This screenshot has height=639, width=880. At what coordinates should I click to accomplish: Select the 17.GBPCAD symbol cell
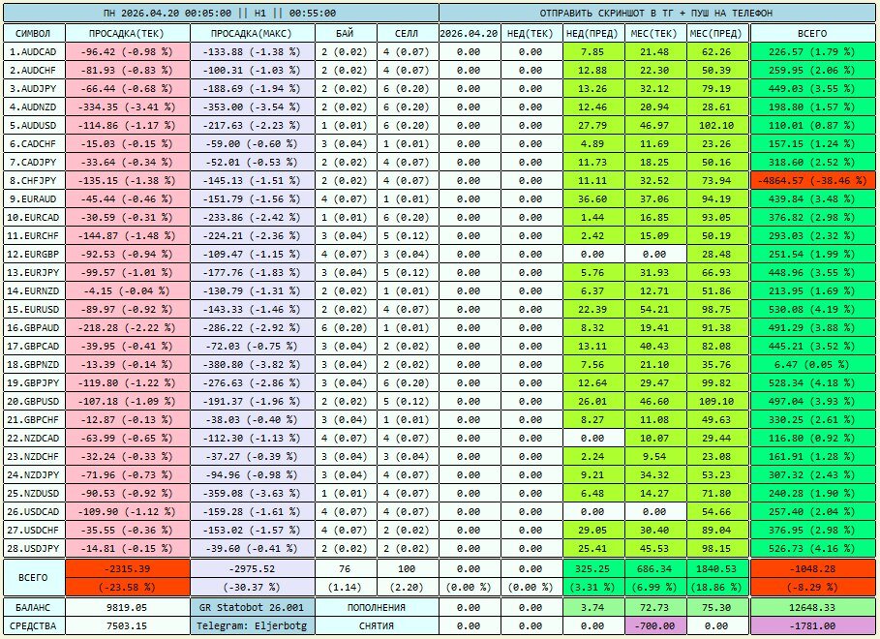point(33,346)
